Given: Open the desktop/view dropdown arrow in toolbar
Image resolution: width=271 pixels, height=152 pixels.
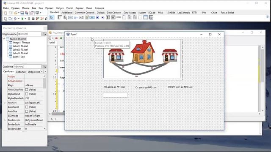Looking at the screenshot, I should coord(41,13).
